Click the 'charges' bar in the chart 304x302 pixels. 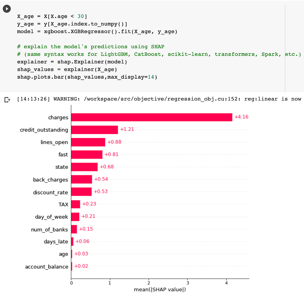152,117
